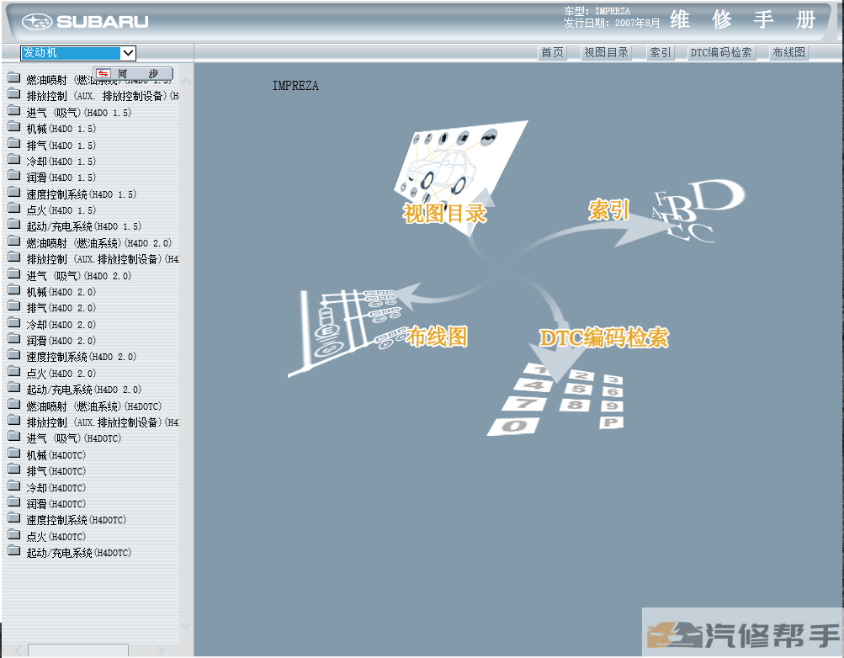Click folder icon beside 速度控制系统(H4DO 1.5)
The image size is (844, 658).
point(14,193)
